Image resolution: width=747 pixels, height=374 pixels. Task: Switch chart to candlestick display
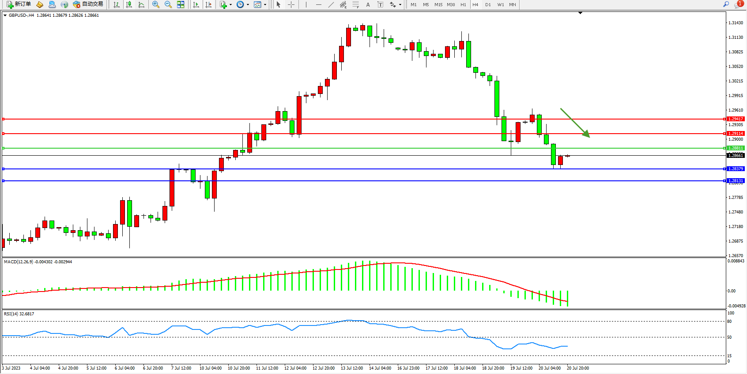[x=129, y=4]
